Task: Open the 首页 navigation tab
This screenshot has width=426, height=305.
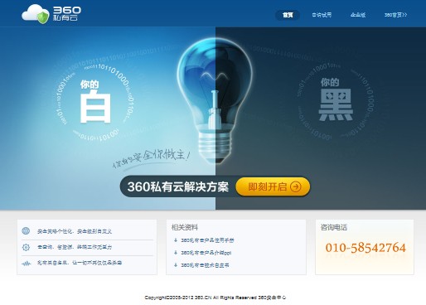Action: coord(288,15)
